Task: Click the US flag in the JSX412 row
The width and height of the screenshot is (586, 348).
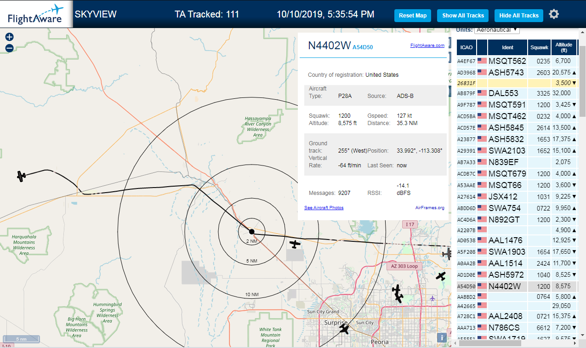Action: coord(482,196)
